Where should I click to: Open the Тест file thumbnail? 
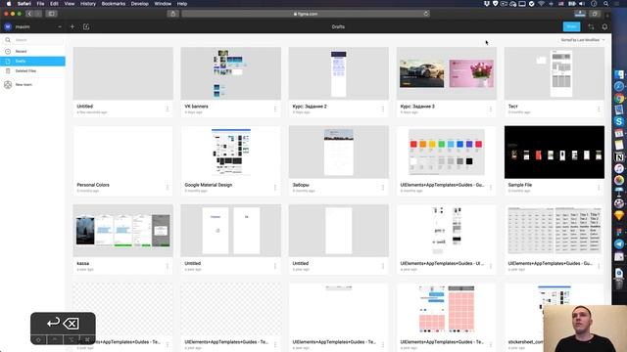(555, 73)
